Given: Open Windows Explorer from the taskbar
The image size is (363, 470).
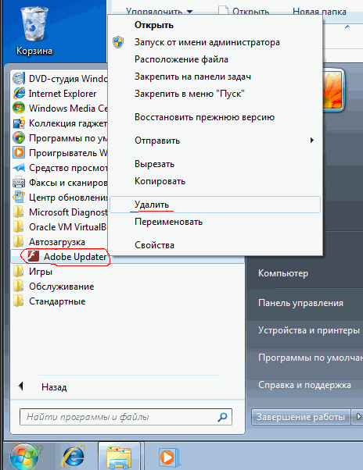Looking at the screenshot, I should (x=119, y=458).
